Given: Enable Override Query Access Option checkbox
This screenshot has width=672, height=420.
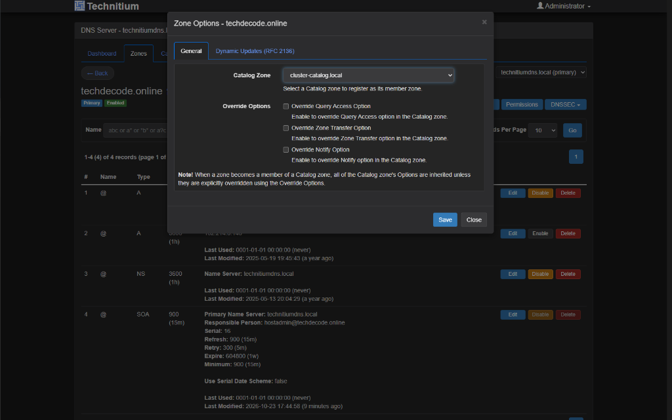Looking at the screenshot, I should [x=286, y=106].
